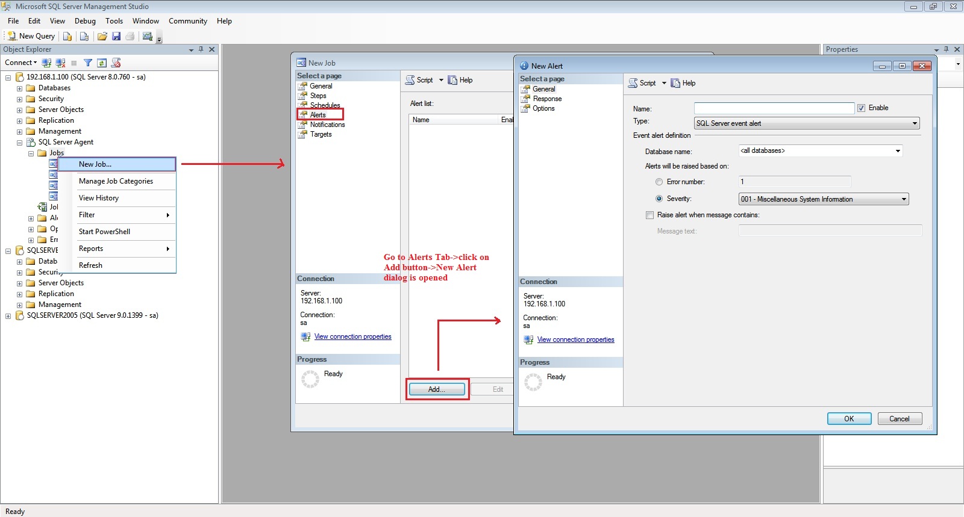
Task: Open the Database name dropdown
Action: pyautogui.click(x=898, y=151)
